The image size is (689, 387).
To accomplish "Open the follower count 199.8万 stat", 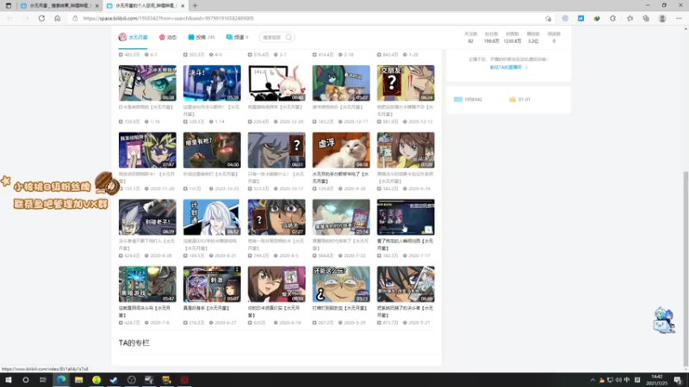I will [x=491, y=38].
